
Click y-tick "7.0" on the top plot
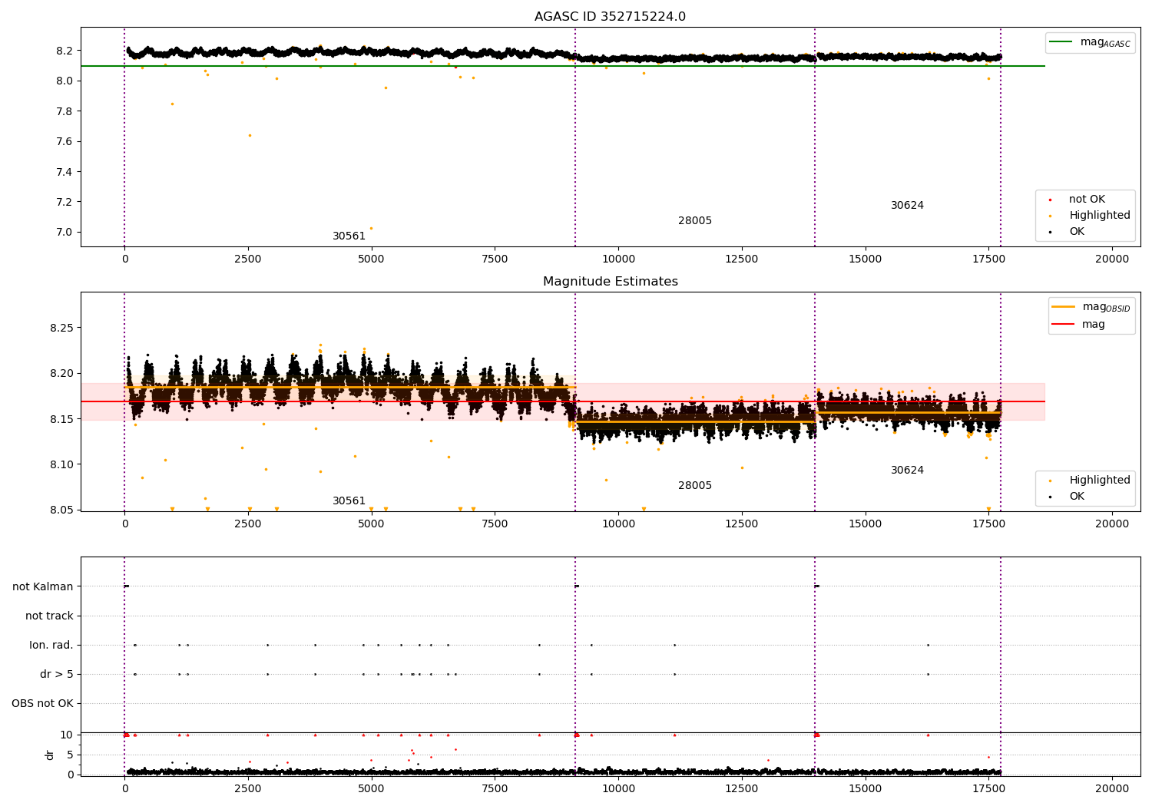pos(65,233)
